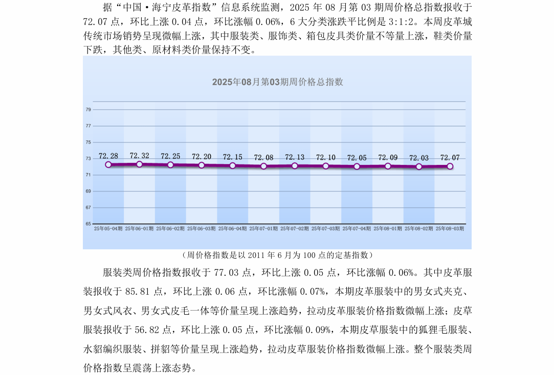Click the x-axis label 25年05-04期

coord(108,229)
